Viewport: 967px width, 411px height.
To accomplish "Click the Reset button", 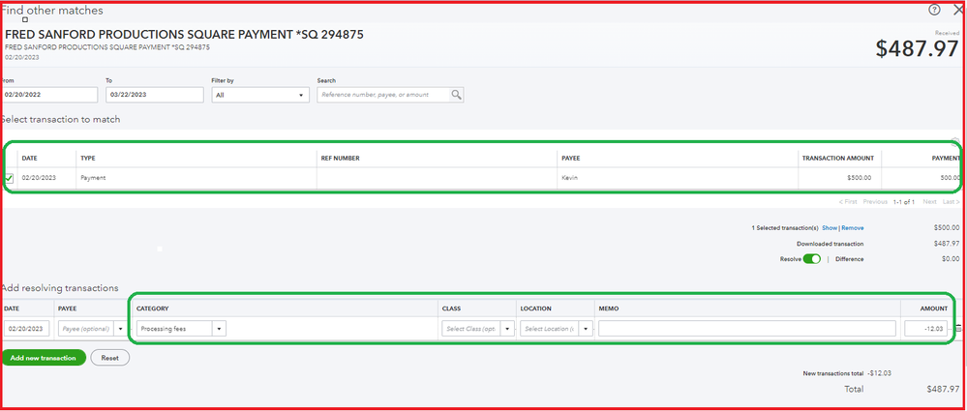I will [x=109, y=358].
